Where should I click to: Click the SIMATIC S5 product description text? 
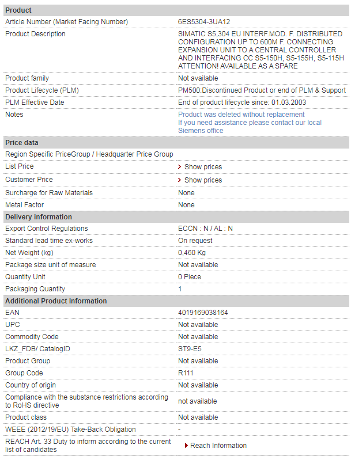click(x=261, y=50)
